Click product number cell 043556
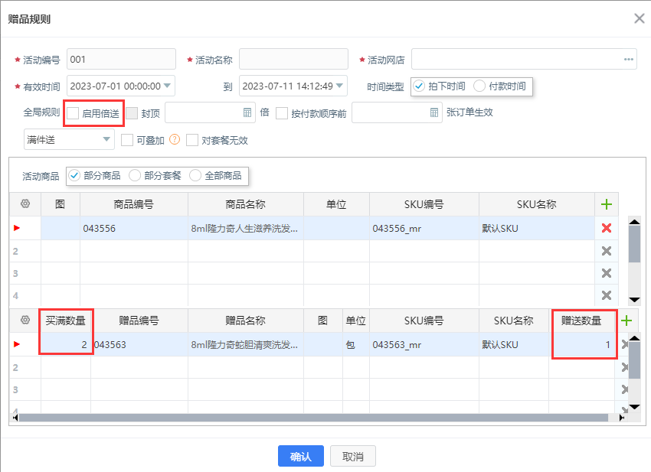 134,228
